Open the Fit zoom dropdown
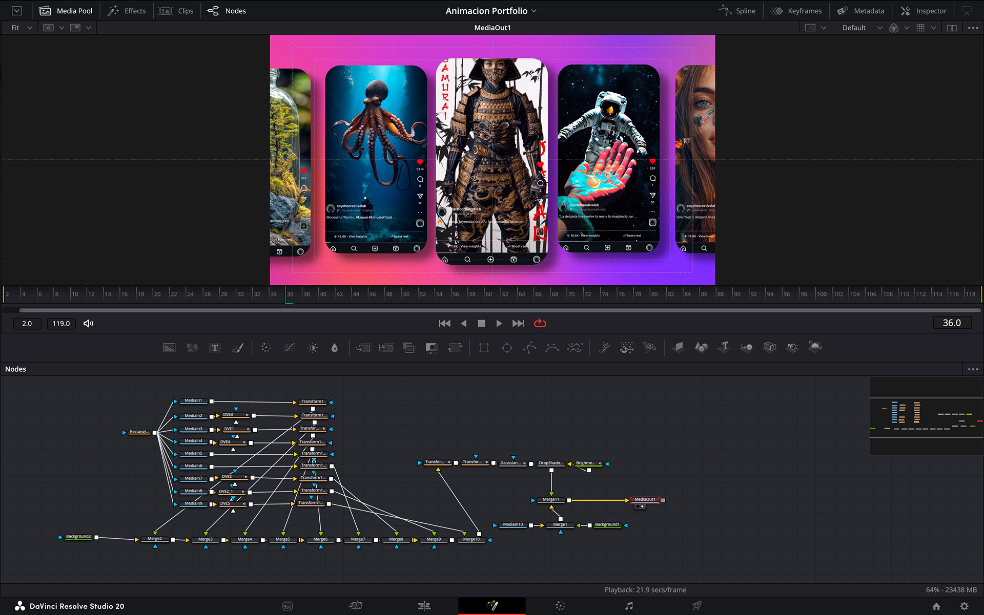The width and height of the screenshot is (984, 615). point(22,28)
